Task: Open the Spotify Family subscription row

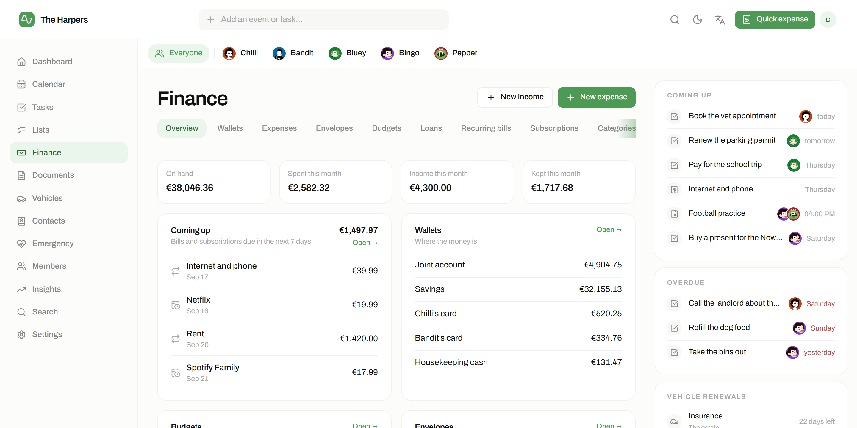Action: coord(274,372)
